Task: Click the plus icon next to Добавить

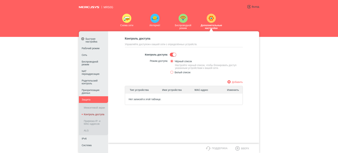Action: point(229,82)
